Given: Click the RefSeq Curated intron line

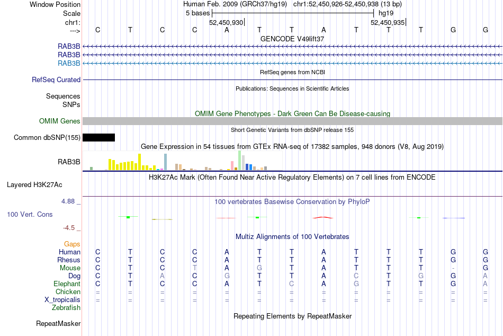Looking at the screenshot, I should (293, 79).
